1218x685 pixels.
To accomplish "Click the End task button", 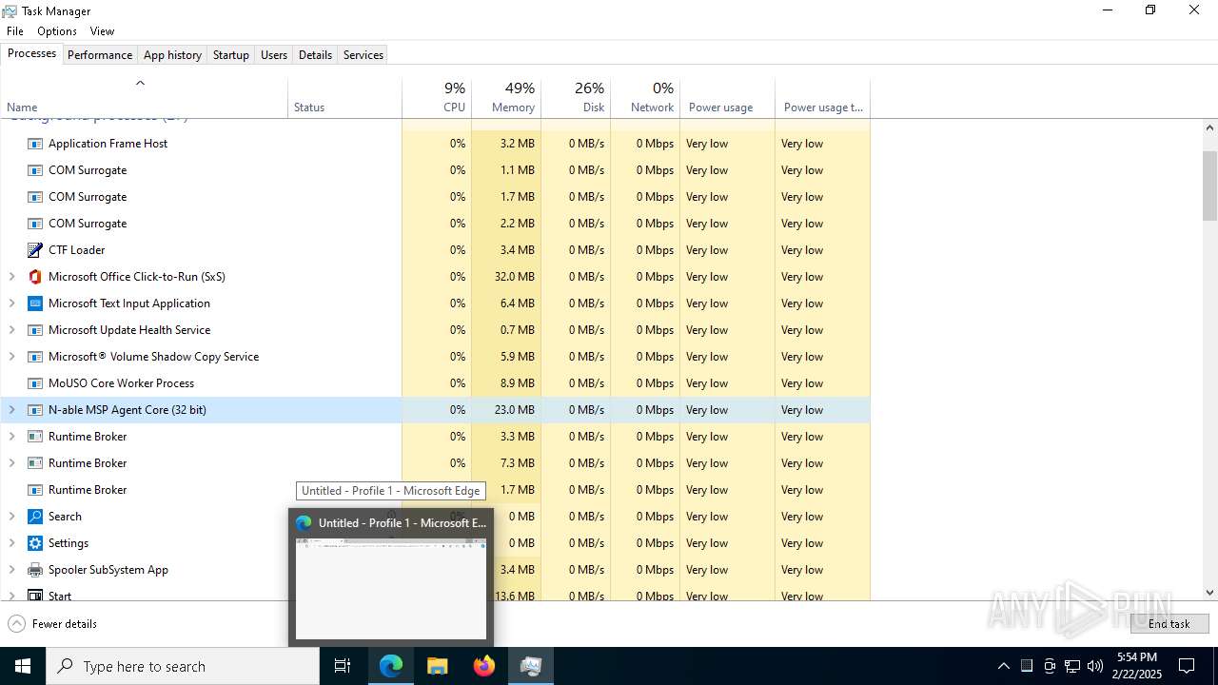I will tap(1169, 624).
